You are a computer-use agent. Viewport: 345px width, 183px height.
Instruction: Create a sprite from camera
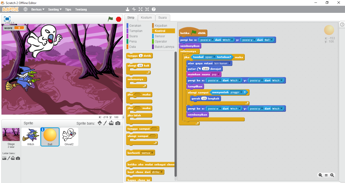pyautogui.click(x=117, y=123)
